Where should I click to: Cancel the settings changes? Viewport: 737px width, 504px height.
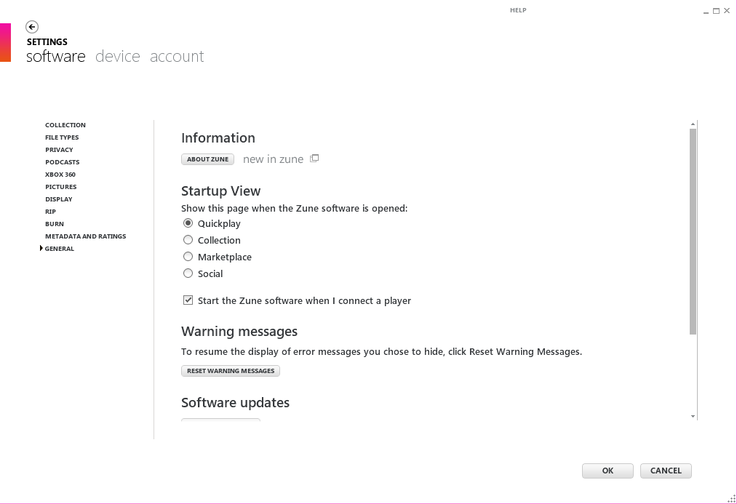coord(666,471)
